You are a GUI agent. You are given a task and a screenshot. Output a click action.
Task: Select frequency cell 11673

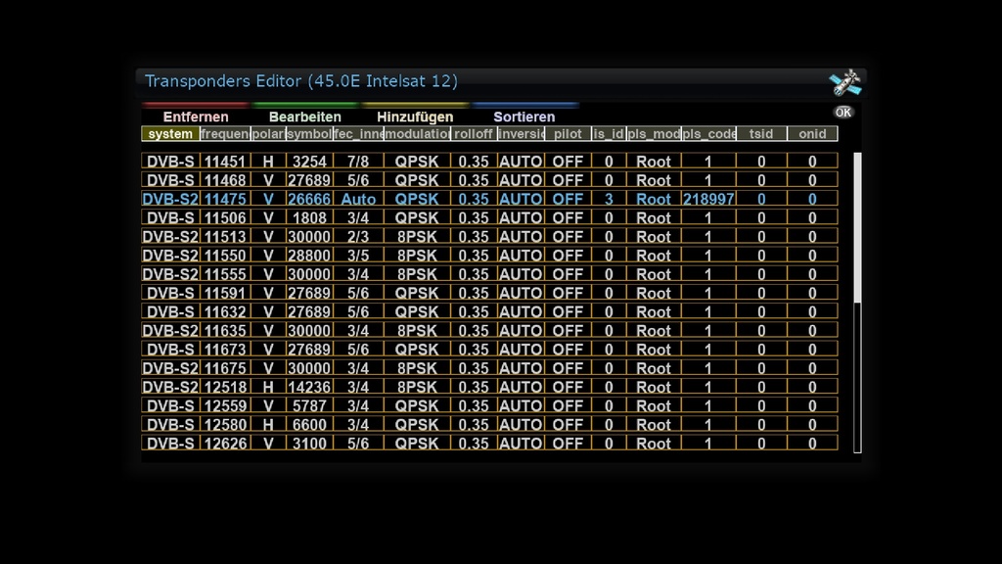(225, 350)
